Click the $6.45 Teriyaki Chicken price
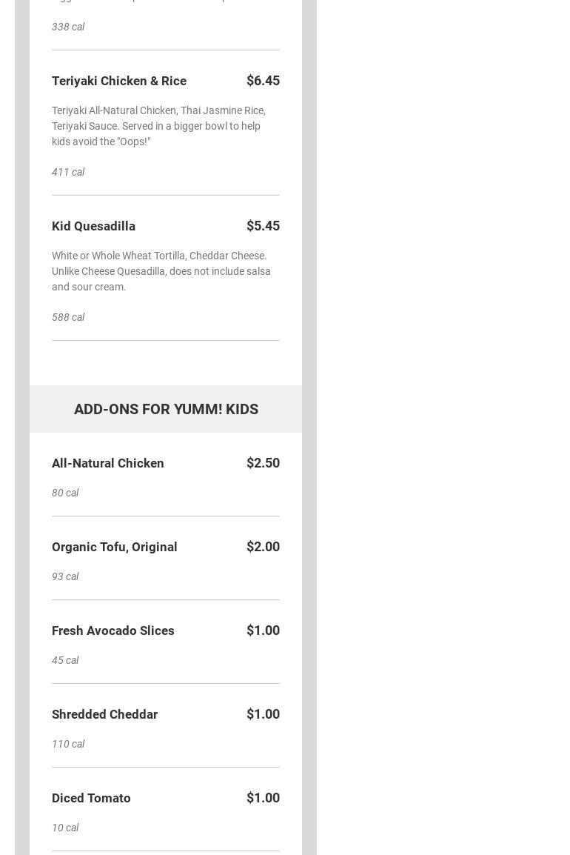This screenshot has height=855, width=570. click(263, 81)
